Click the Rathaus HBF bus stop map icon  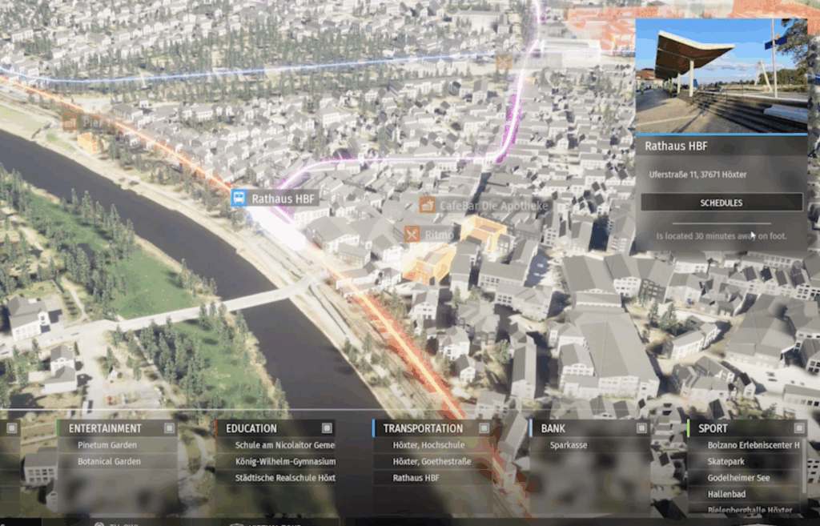pyautogui.click(x=239, y=198)
